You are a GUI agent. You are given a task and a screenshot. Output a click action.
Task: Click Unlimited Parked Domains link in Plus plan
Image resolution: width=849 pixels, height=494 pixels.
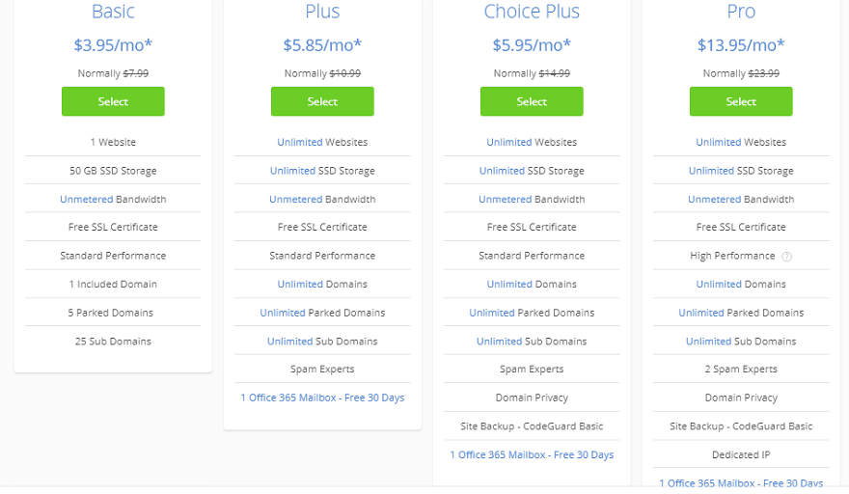point(283,313)
